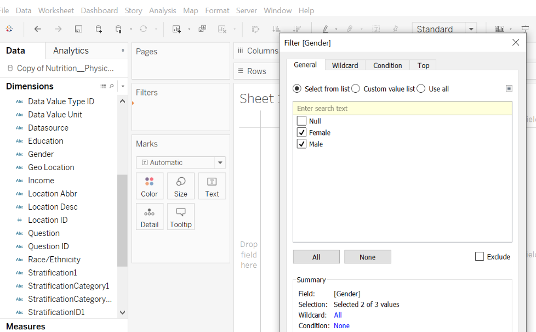Open the Show Me chart icon
Screen dimensions: 536x332
(x=500, y=29)
